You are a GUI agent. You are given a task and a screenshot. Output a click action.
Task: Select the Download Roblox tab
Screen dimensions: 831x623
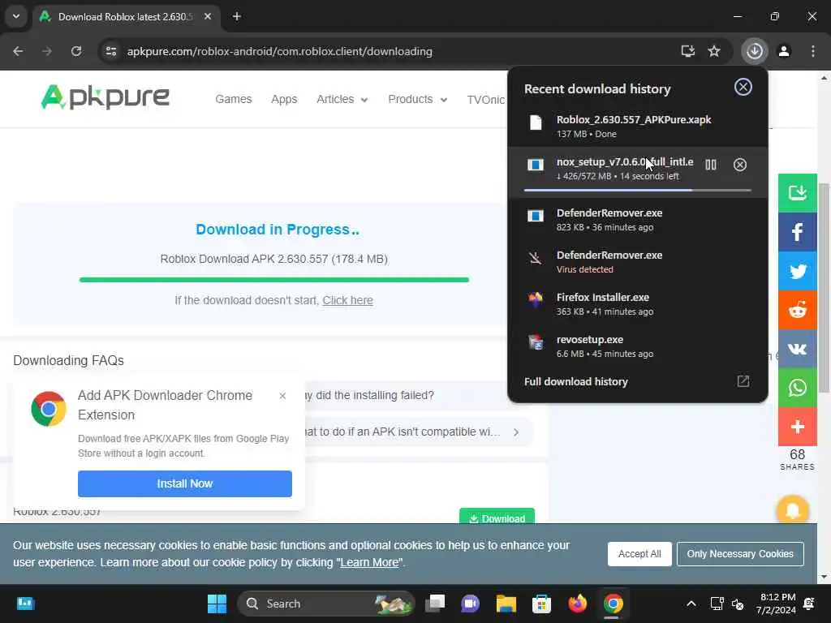coord(126,17)
